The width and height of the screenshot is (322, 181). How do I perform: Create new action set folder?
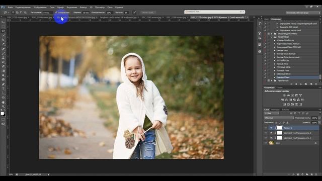point(306,84)
